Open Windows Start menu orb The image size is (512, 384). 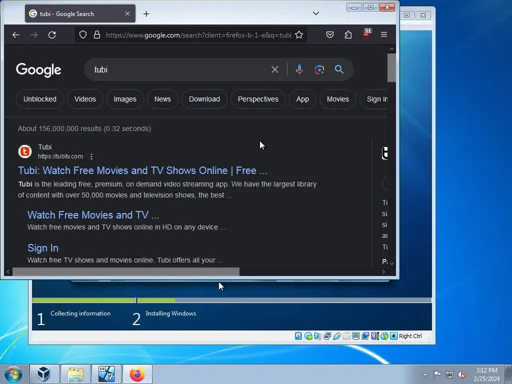point(13,374)
